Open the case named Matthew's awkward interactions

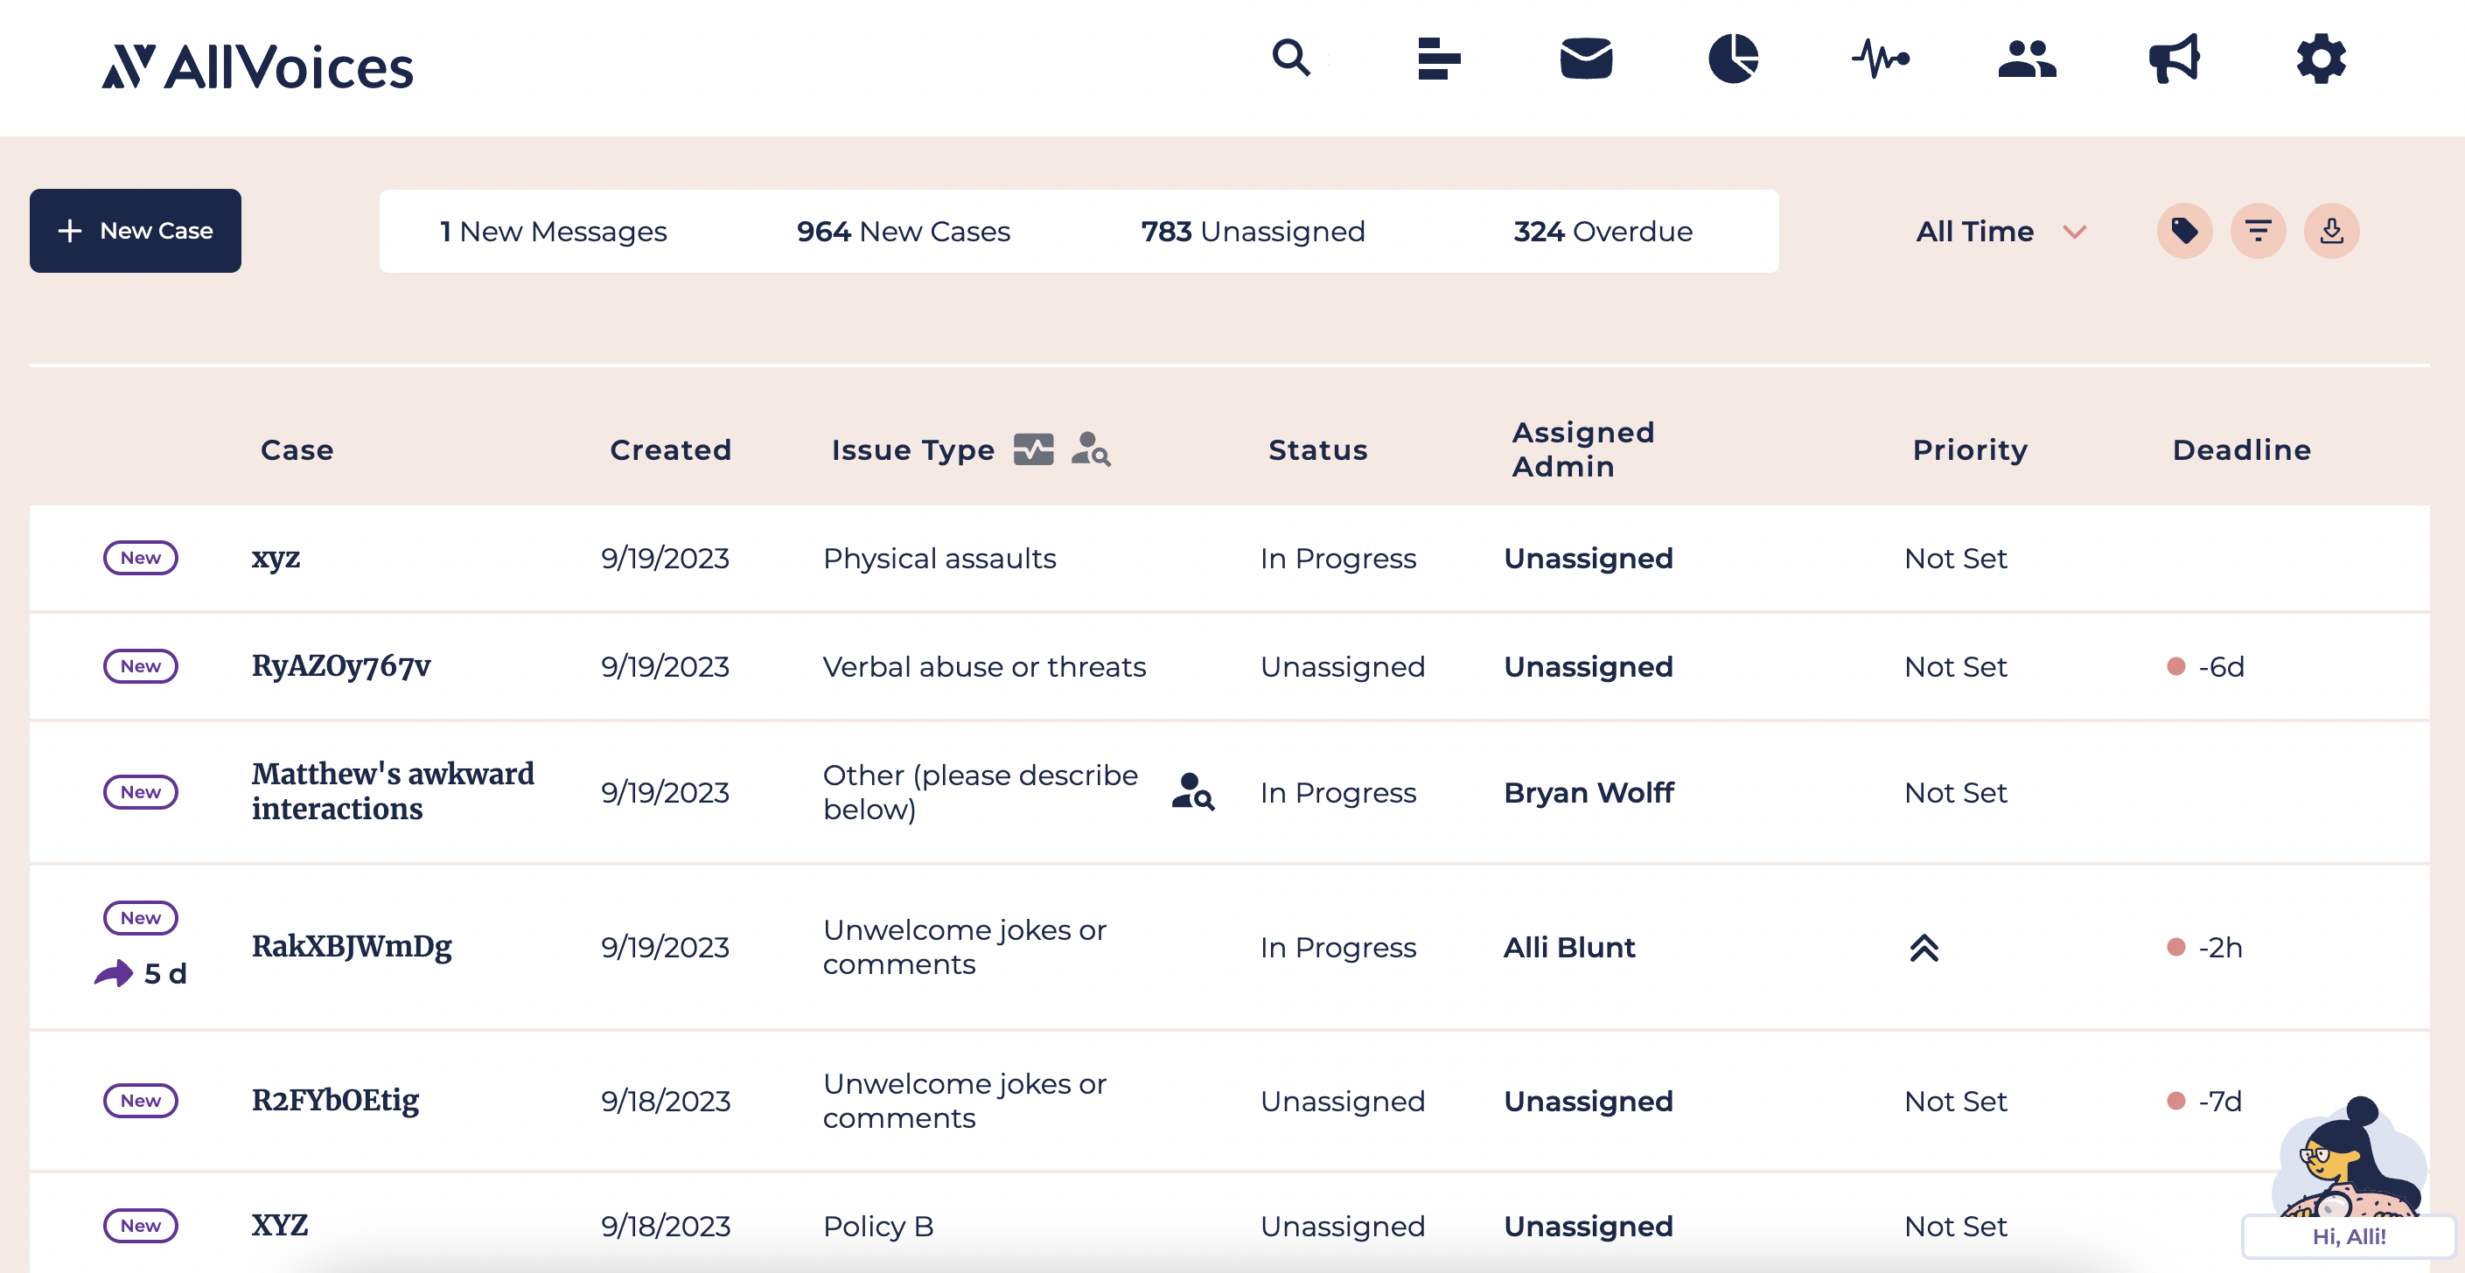pyautogui.click(x=393, y=791)
